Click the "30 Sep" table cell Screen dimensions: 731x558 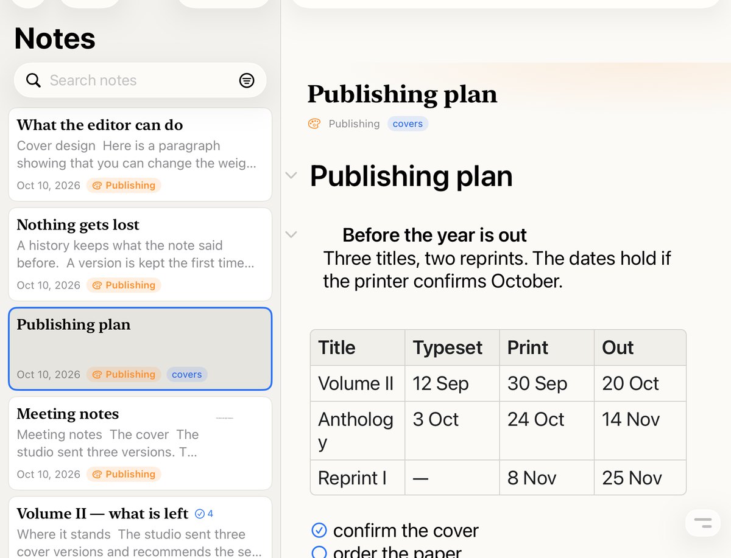547,383
